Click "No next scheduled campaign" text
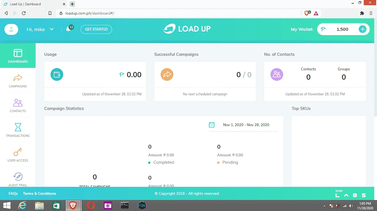The height and width of the screenshot is (211, 377). 205,94
